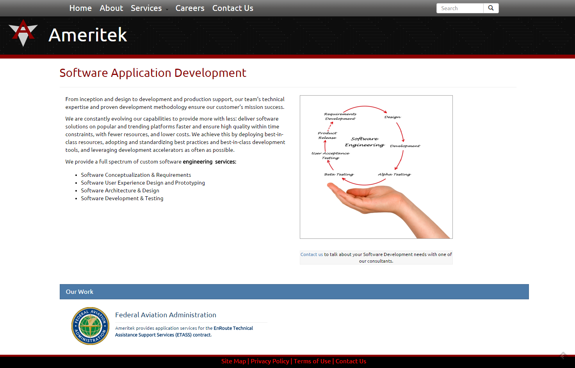Open the Careers navigation link

[x=190, y=8]
